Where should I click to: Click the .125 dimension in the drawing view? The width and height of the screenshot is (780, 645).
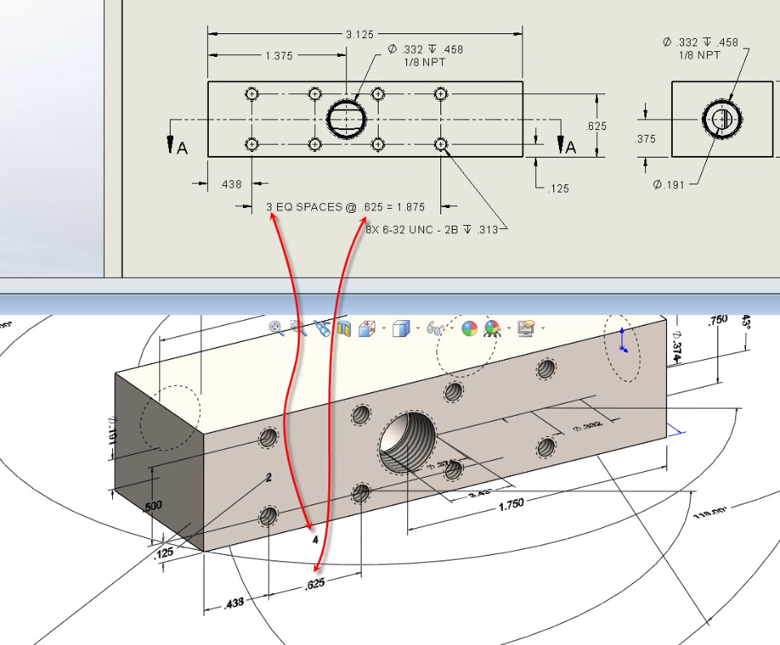pos(558,188)
